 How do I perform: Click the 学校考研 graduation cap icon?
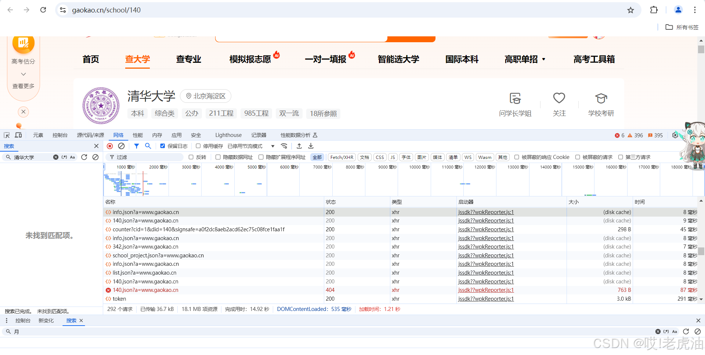[x=601, y=98]
